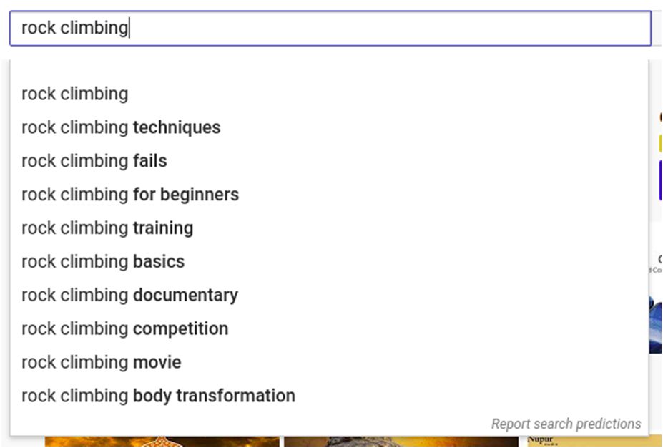This screenshot has height=448, width=663.
Task: Open the orange video thumbnail below the suggestions
Action: coord(162,442)
